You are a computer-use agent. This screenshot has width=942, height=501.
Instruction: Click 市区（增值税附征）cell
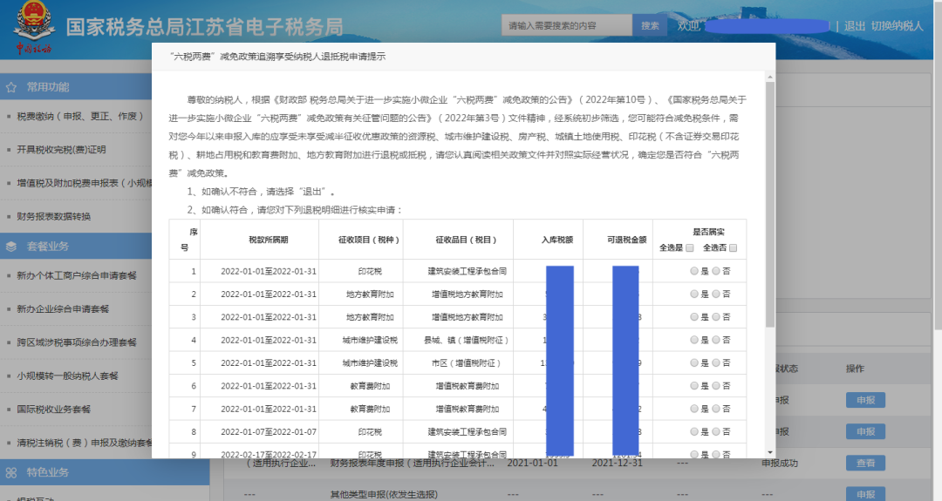(x=466, y=363)
